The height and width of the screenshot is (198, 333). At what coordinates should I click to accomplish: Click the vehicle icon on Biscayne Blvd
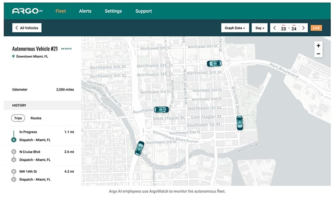point(240,123)
